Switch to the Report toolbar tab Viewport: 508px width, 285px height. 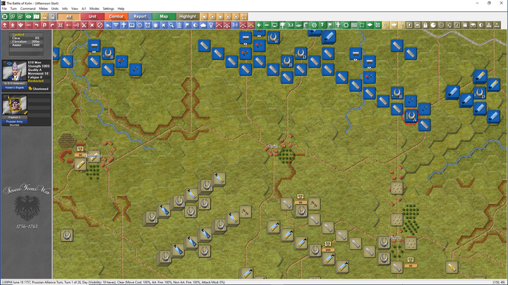tap(140, 16)
